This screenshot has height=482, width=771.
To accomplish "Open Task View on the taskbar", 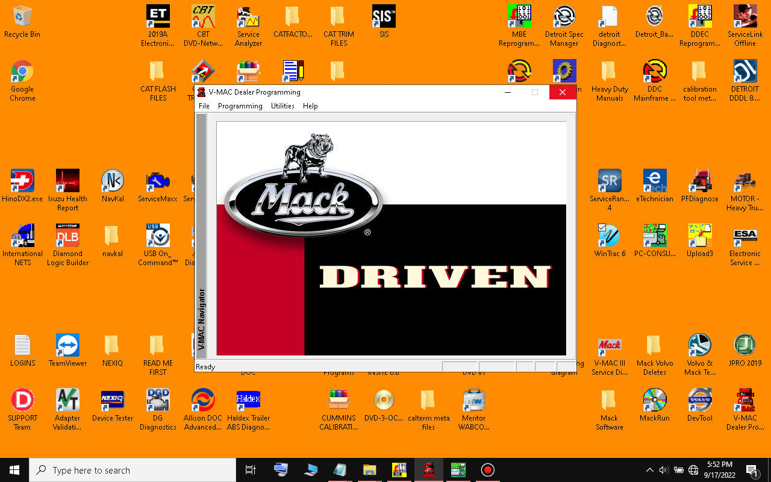I will [251, 470].
